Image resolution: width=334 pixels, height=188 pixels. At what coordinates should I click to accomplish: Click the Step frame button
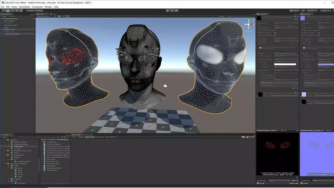(177, 10)
